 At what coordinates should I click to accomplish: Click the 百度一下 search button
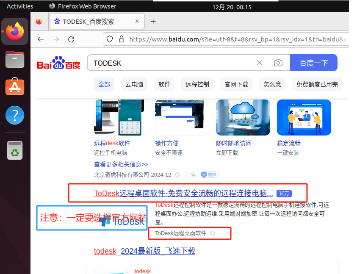coord(314,63)
